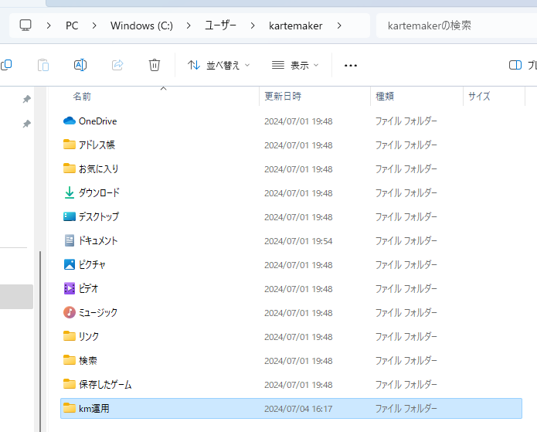Click the kartemakerの検索 search box
Viewport: 537px width, 432px height.
click(452, 26)
